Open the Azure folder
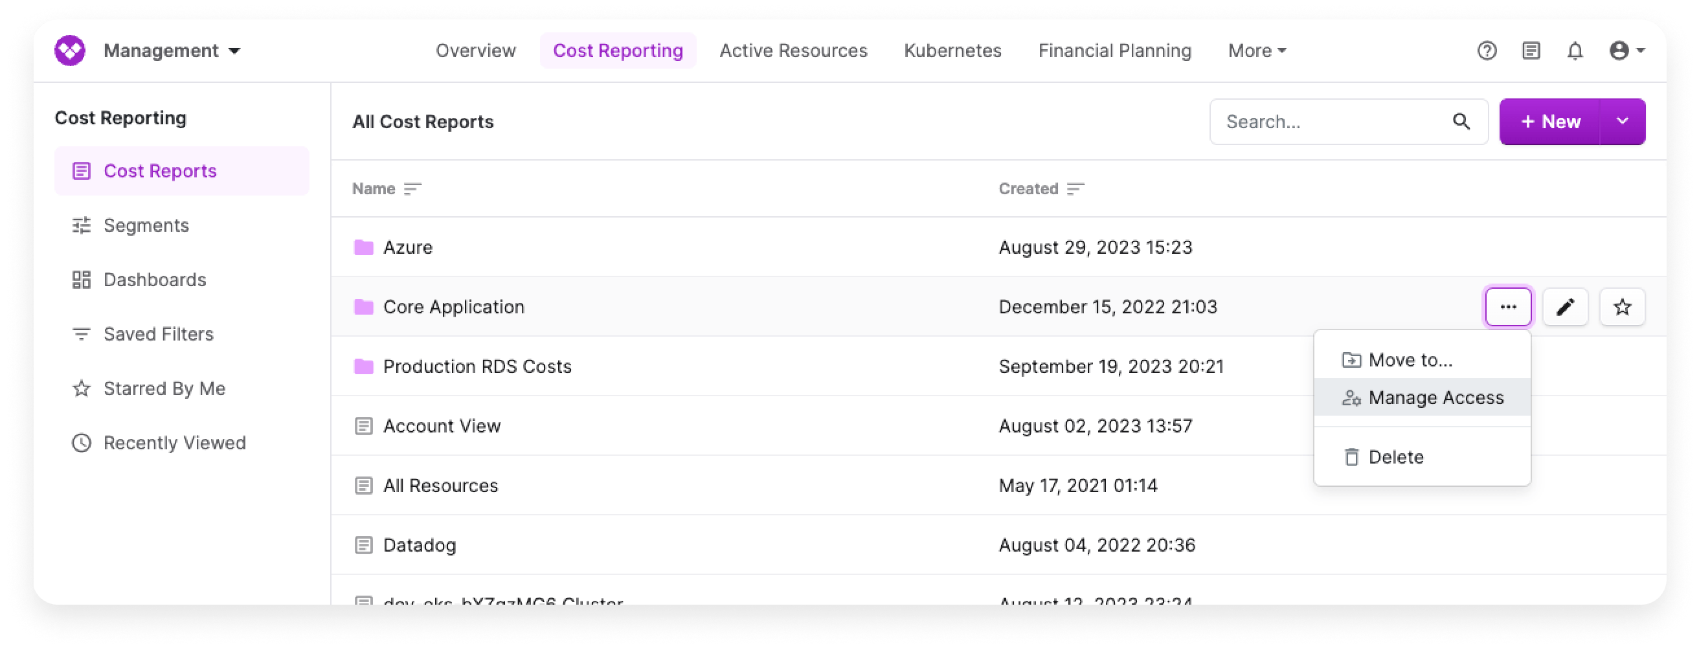This screenshot has height=650, width=1699. click(408, 247)
